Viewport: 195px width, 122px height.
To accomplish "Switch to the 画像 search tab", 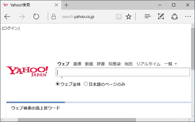I will coord(77,64).
